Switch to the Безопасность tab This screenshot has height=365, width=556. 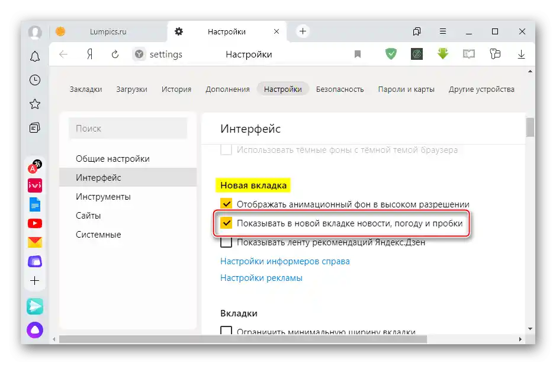point(340,89)
